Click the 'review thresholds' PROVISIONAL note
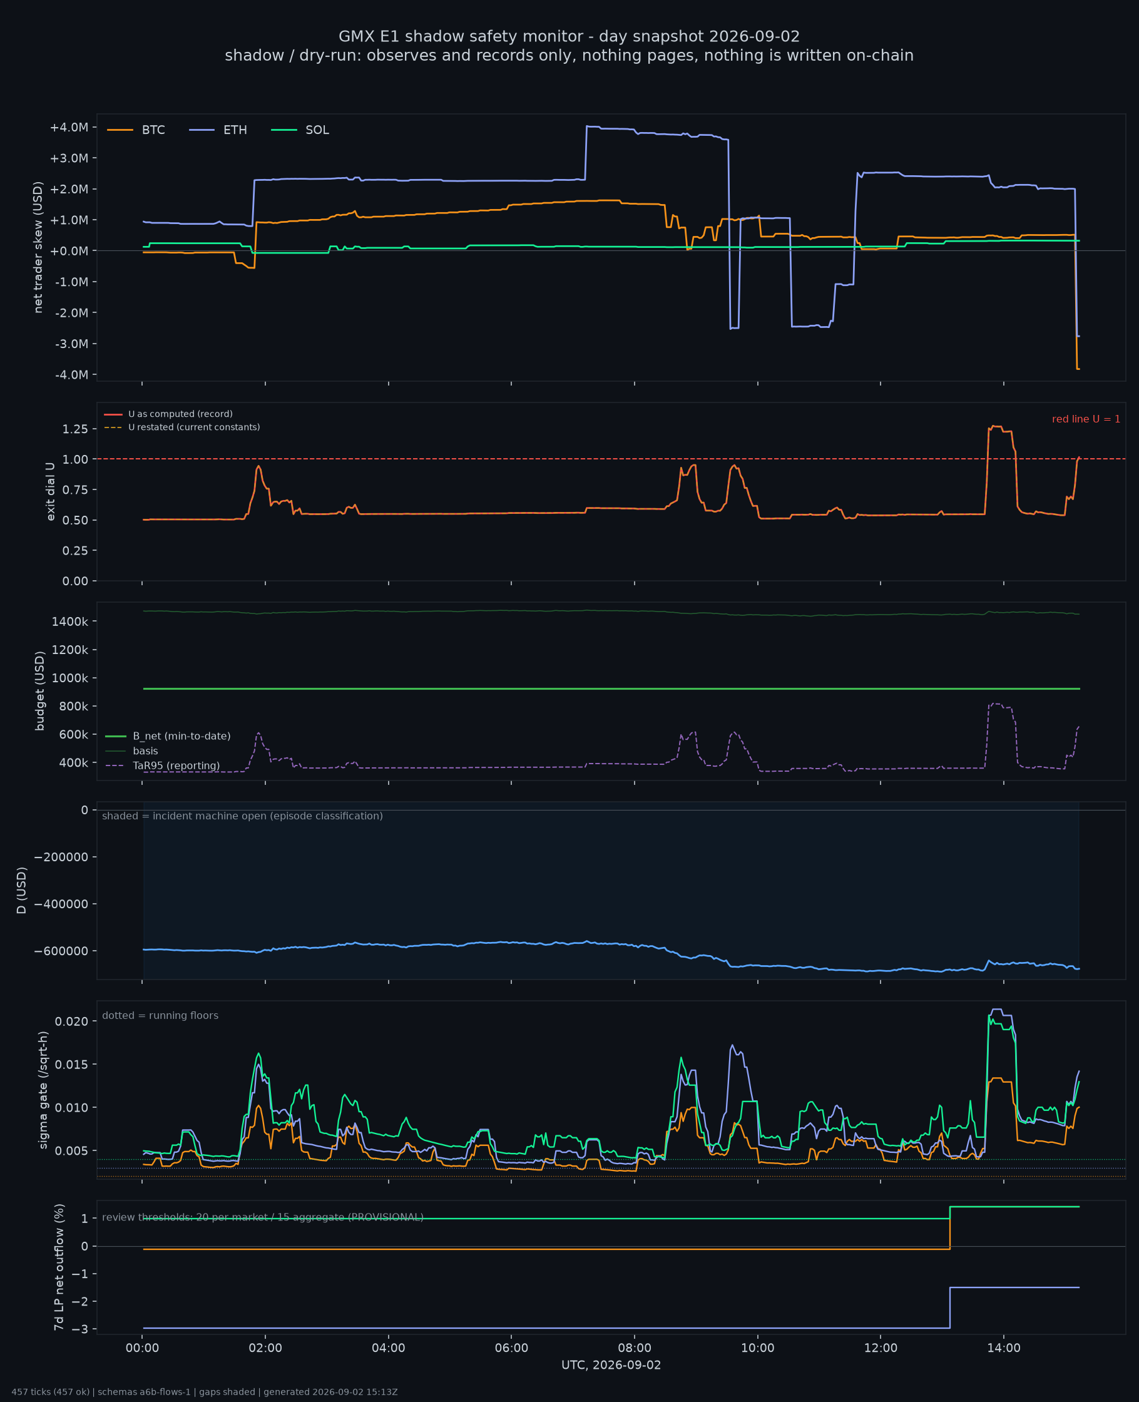This screenshot has height=1402, width=1139. [x=262, y=1217]
